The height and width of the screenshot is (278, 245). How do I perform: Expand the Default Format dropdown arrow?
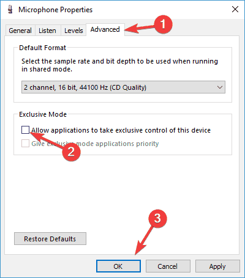(x=220, y=87)
